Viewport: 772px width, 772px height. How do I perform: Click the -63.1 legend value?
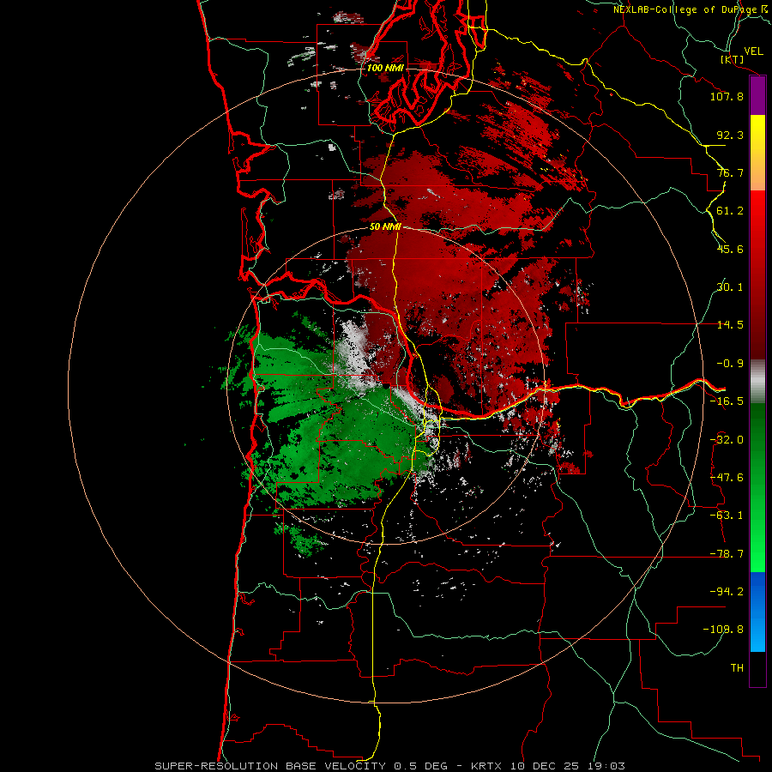click(727, 516)
